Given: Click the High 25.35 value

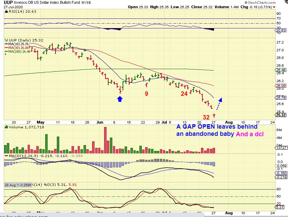Looking at the screenshot, I should pyautogui.click(x=159, y=7).
